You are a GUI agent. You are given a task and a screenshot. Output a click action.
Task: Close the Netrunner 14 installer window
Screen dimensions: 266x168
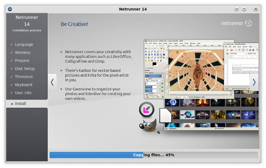[256, 9]
